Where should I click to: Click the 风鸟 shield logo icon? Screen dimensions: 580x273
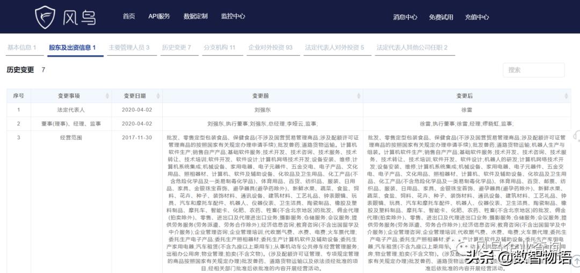point(45,17)
